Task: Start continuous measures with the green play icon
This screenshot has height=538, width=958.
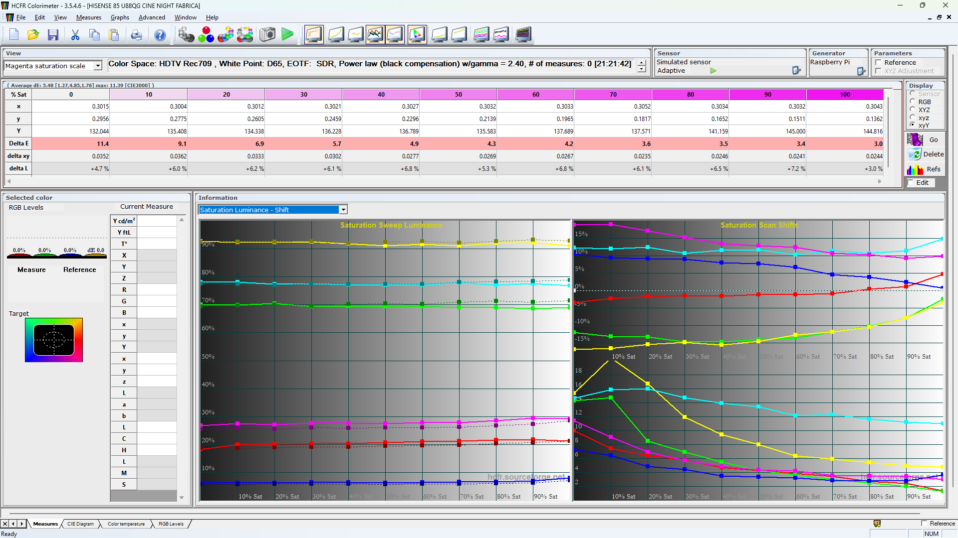Action: (x=287, y=34)
